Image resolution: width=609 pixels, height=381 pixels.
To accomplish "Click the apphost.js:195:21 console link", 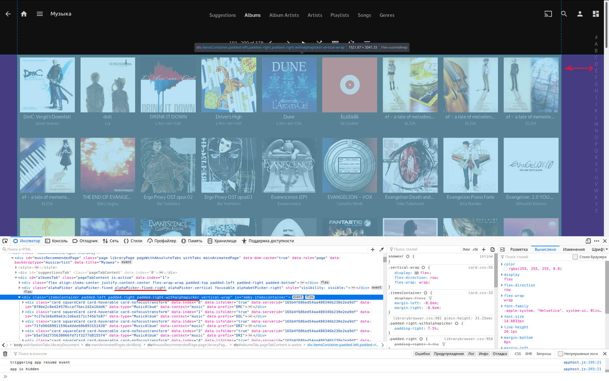I will [582, 362].
